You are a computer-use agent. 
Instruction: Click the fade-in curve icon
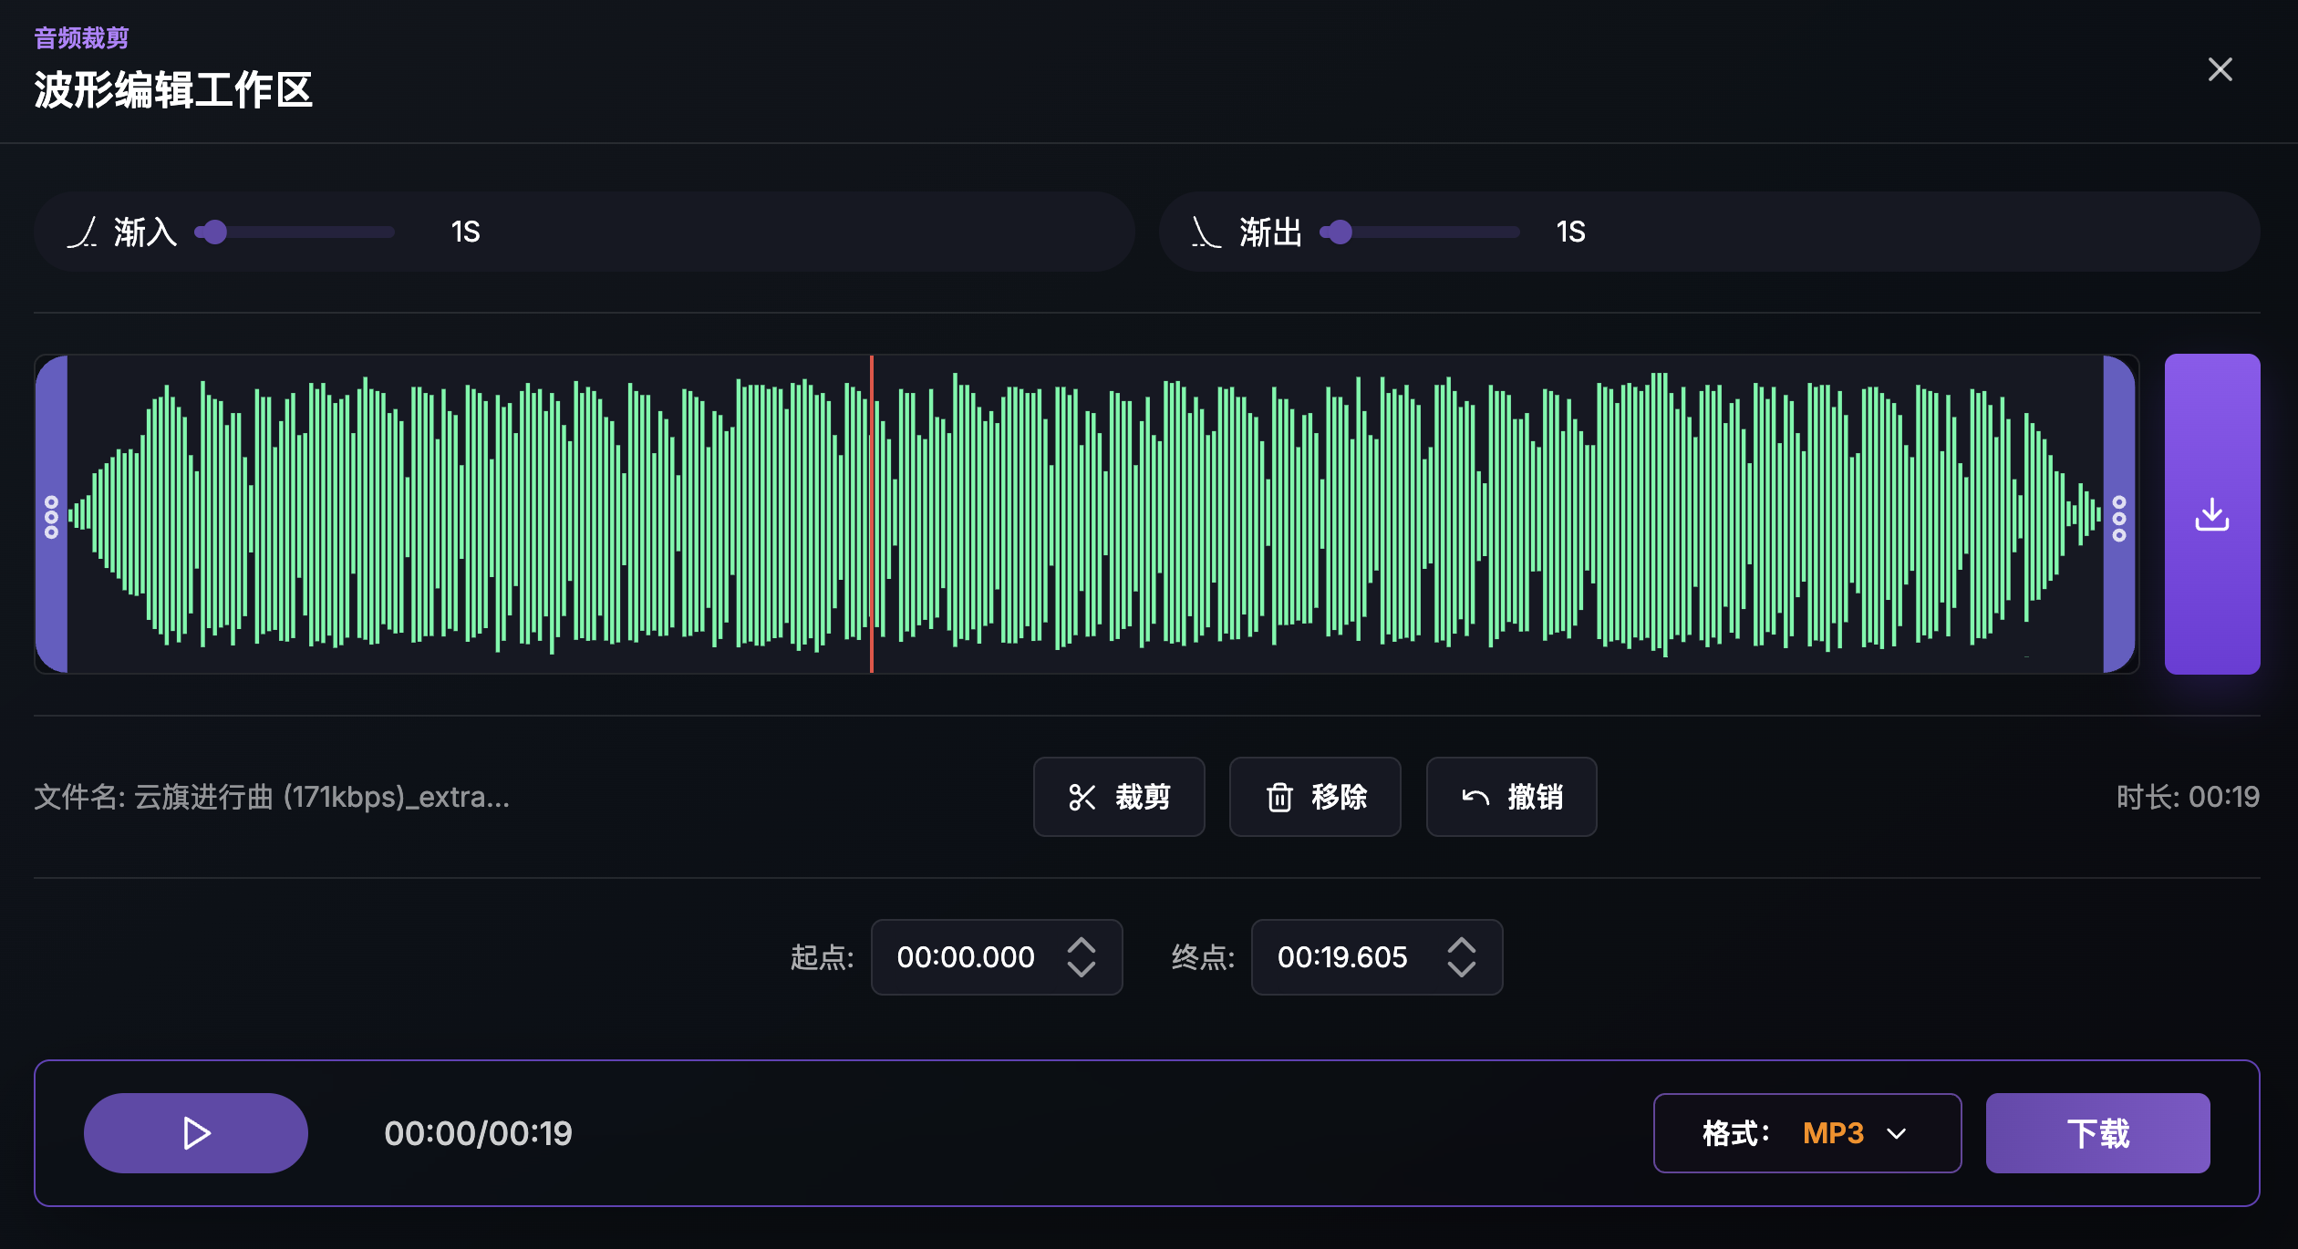pos(82,232)
